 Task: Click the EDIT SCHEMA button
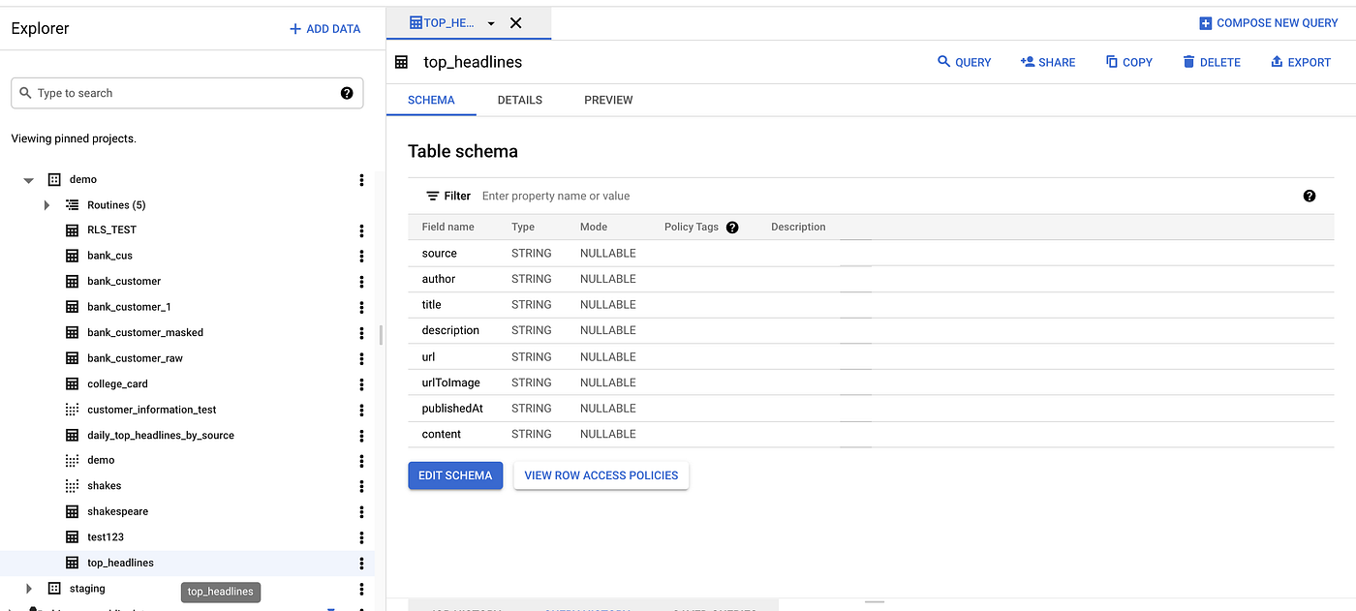455,475
